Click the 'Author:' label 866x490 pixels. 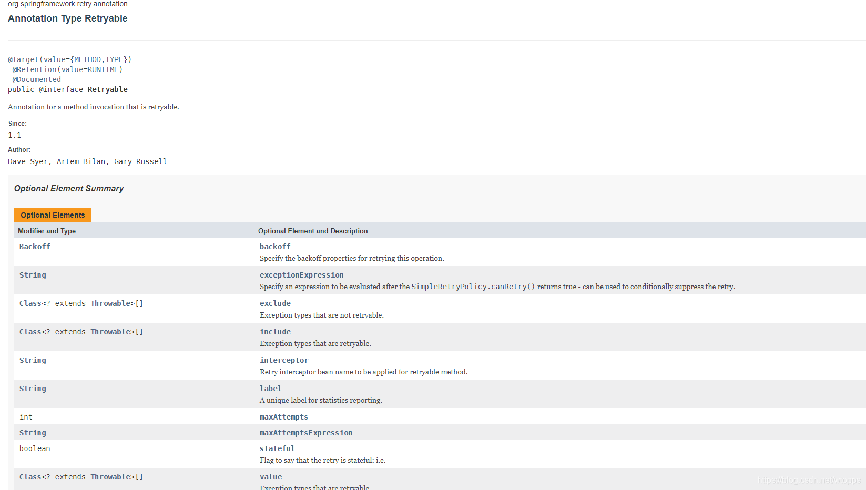(x=19, y=150)
